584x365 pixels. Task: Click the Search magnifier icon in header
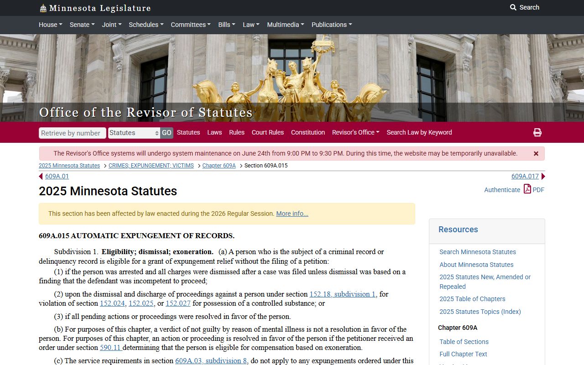coord(513,7)
